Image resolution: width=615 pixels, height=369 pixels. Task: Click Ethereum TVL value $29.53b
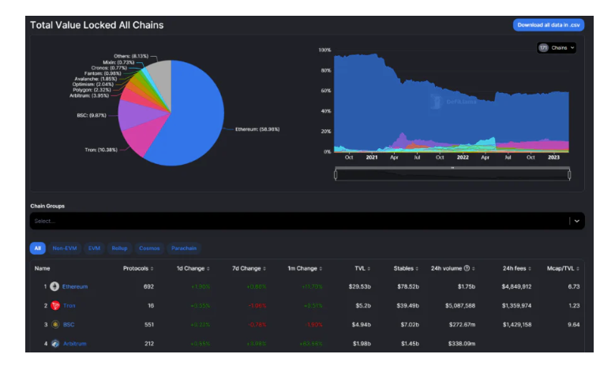tap(360, 286)
